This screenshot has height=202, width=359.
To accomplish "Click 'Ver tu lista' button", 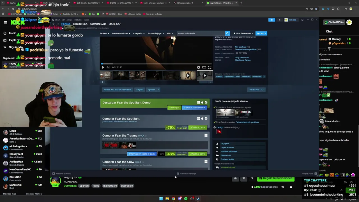I will coord(256,89).
